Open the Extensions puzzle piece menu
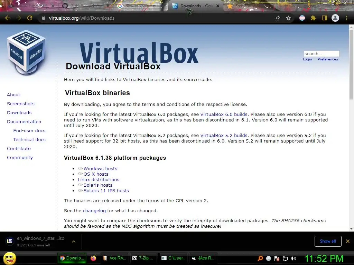This screenshot has height=265, width=354. point(313,18)
